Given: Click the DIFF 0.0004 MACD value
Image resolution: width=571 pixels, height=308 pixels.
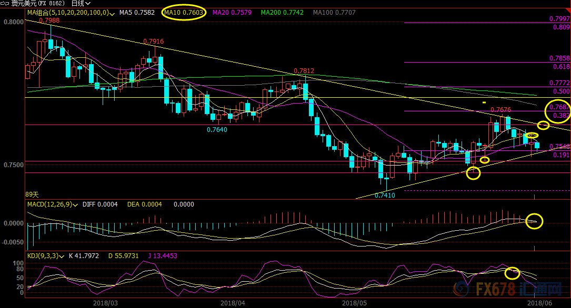Looking at the screenshot, I should click(x=100, y=204).
